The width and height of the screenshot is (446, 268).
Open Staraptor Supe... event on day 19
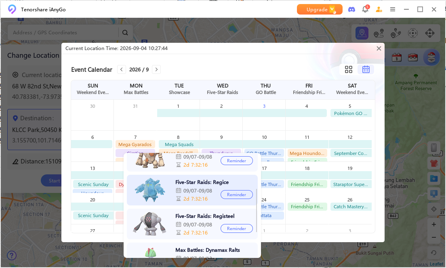(x=351, y=184)
